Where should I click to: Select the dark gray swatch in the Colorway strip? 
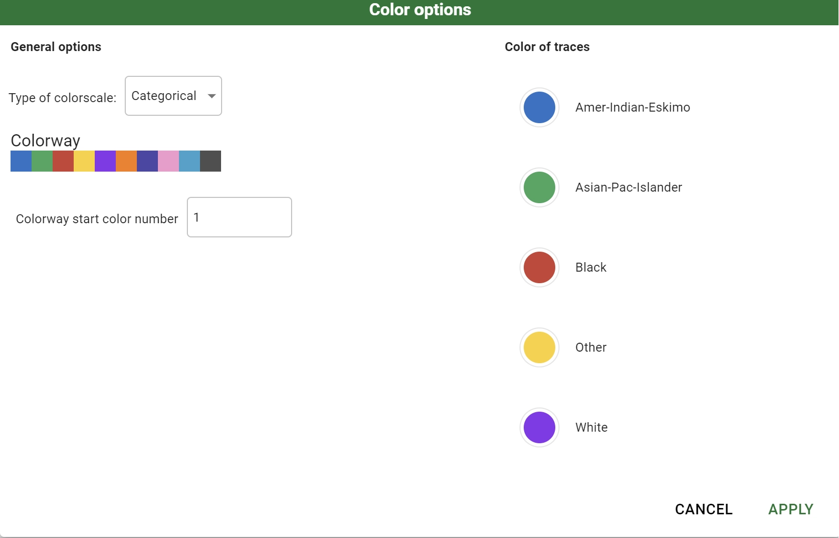[x=211, y=161]
